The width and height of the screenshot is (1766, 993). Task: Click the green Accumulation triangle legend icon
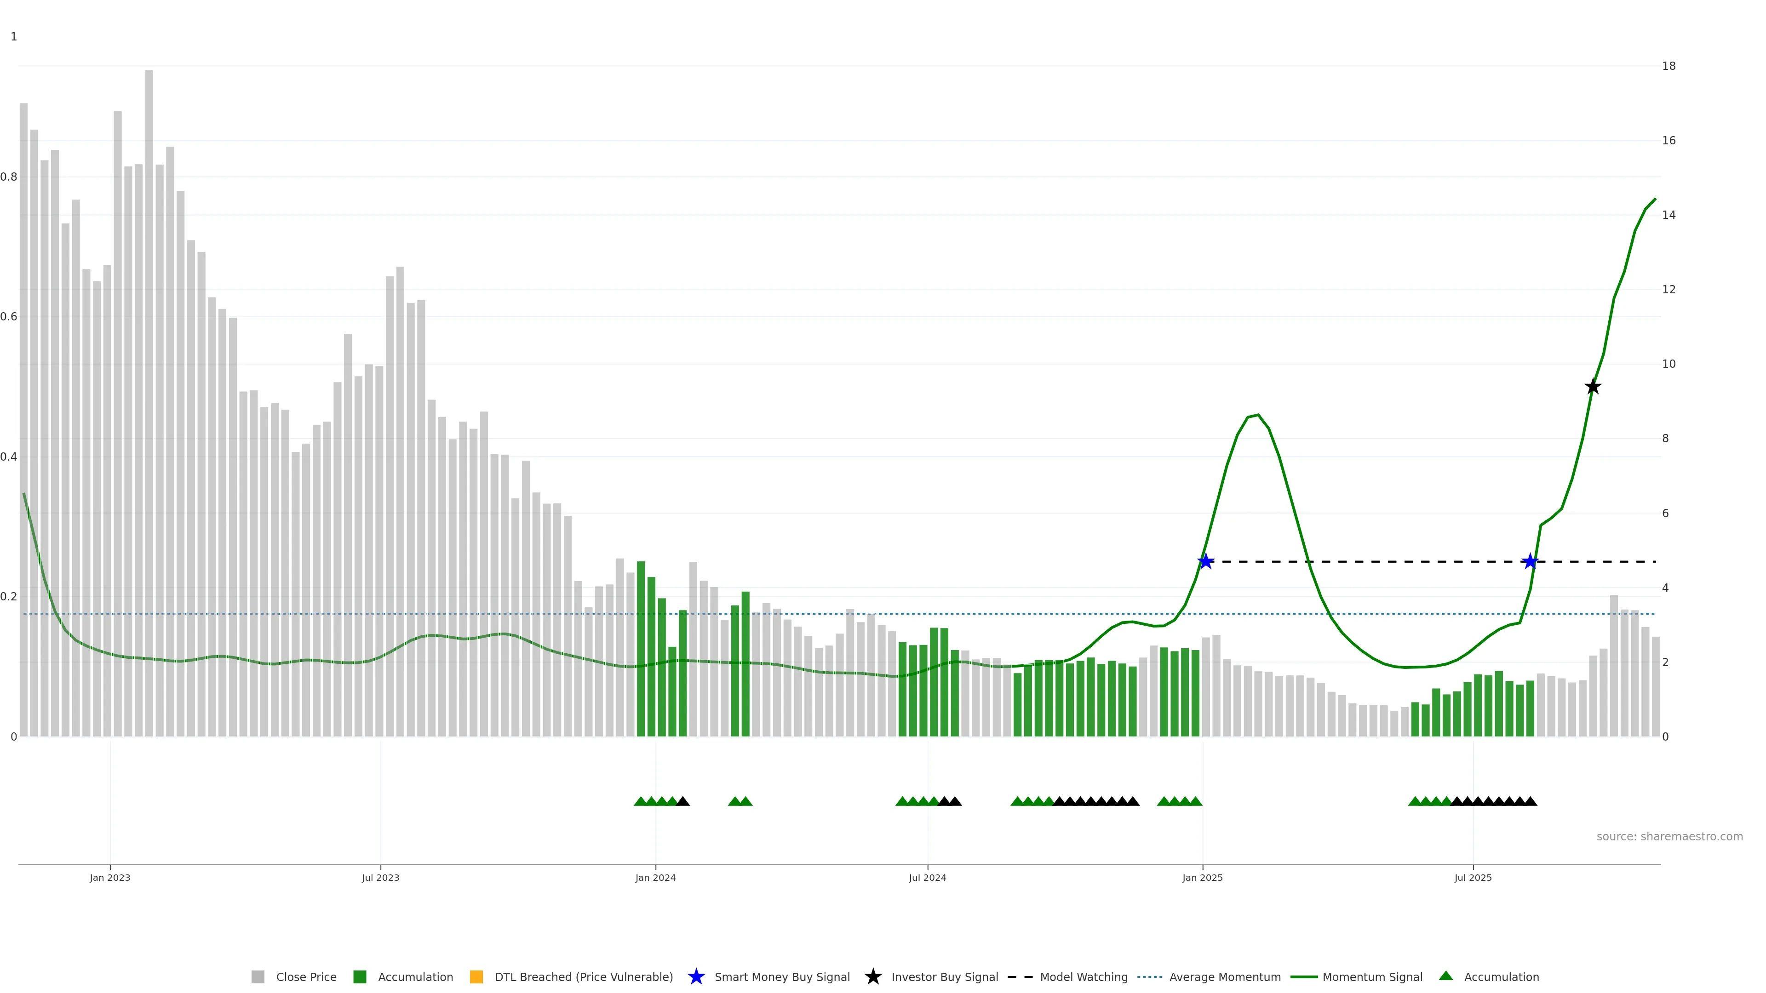pyautogui.click(x=1446, y=976)
